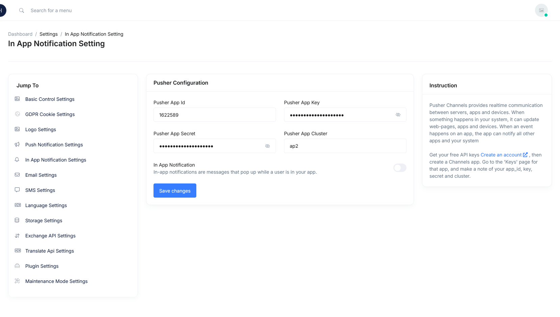This screenshot has height=317, width=560.
Task: Enable the In App Notification switch
Action: (x=400, y=168)
